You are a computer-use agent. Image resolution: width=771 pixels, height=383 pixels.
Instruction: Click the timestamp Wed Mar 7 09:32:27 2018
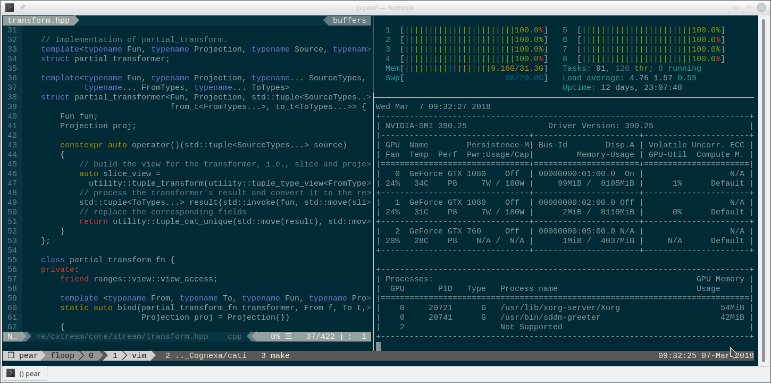433,106
